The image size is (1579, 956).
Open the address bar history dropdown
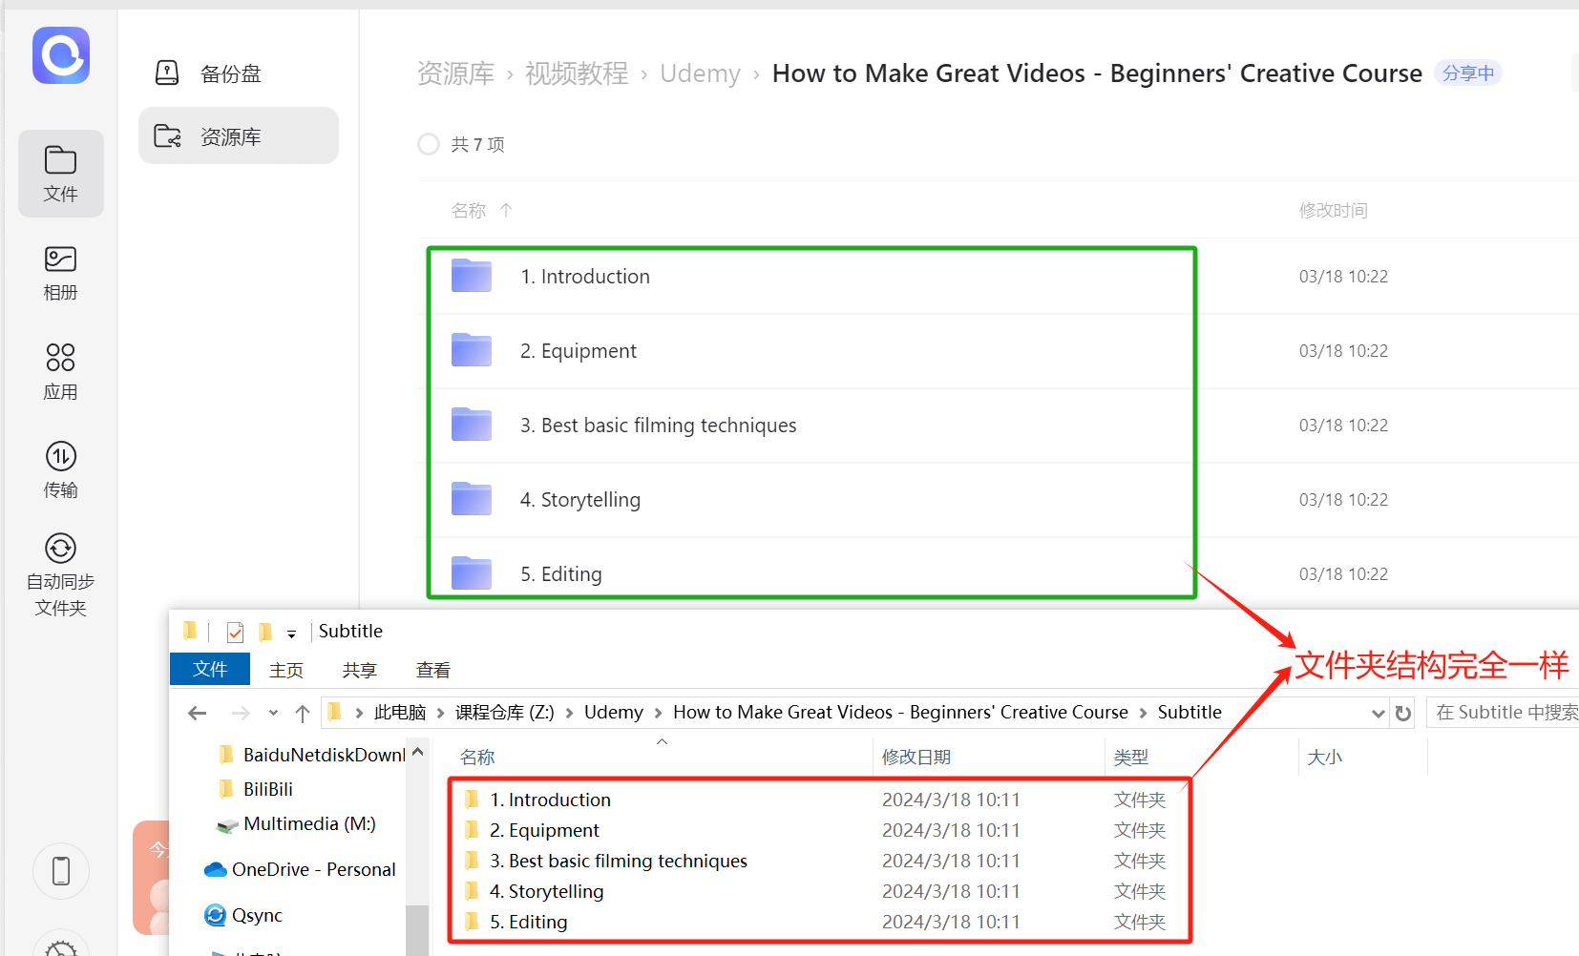pyautogui.click(x=1378, y=713)
